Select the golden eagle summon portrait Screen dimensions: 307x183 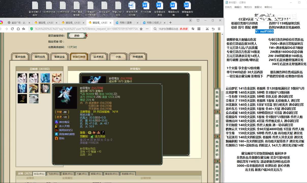[34, 88]
